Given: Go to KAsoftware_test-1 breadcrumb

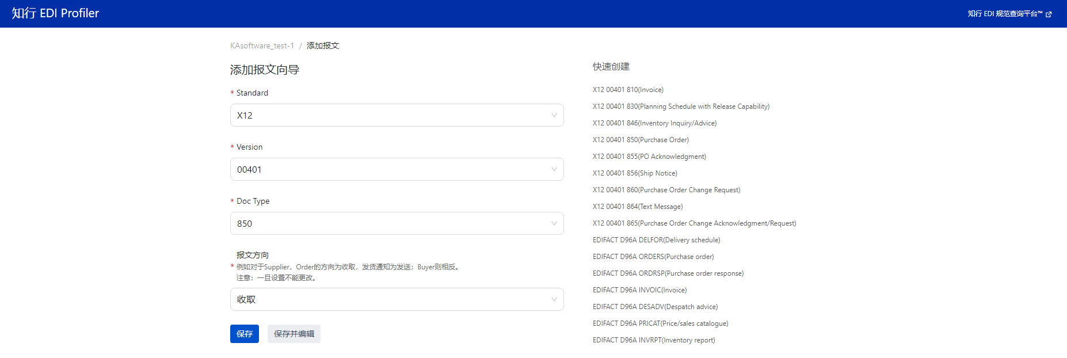Looking at the screenshot, I should point(262,45).
